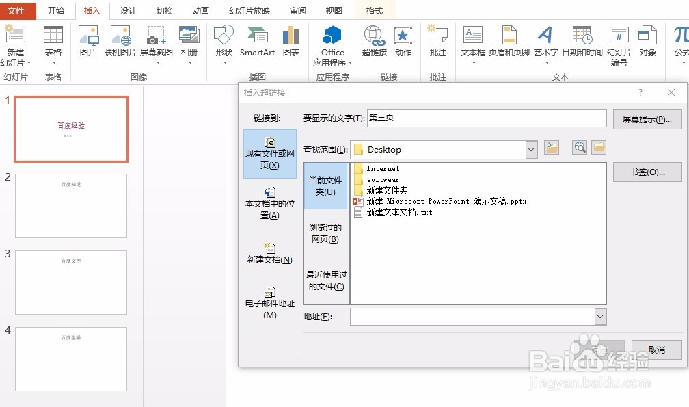Open Header and Footer (页眉和页脚)
689x407 pixels.
click(509, 42)
